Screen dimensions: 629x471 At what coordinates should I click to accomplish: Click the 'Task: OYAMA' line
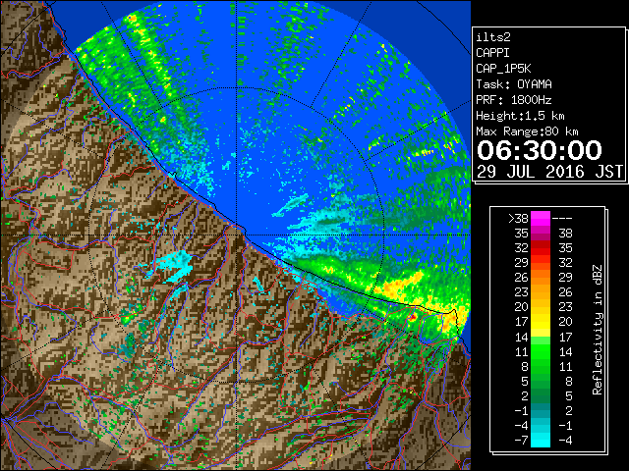pyautogui.click(x=514, y=84)
